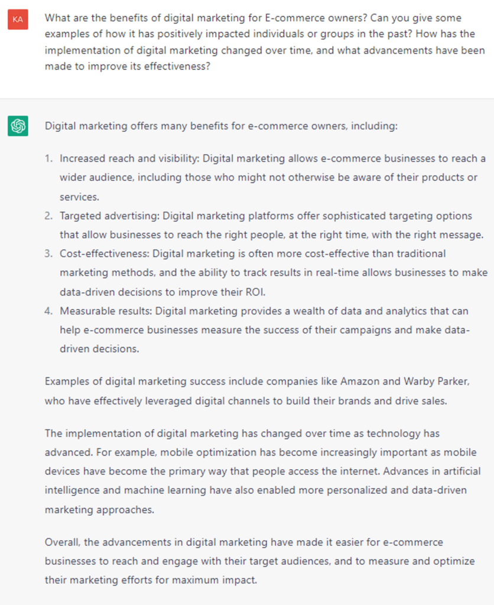
Task: Click the list number '3.' marker
Action: coord(48,253)
